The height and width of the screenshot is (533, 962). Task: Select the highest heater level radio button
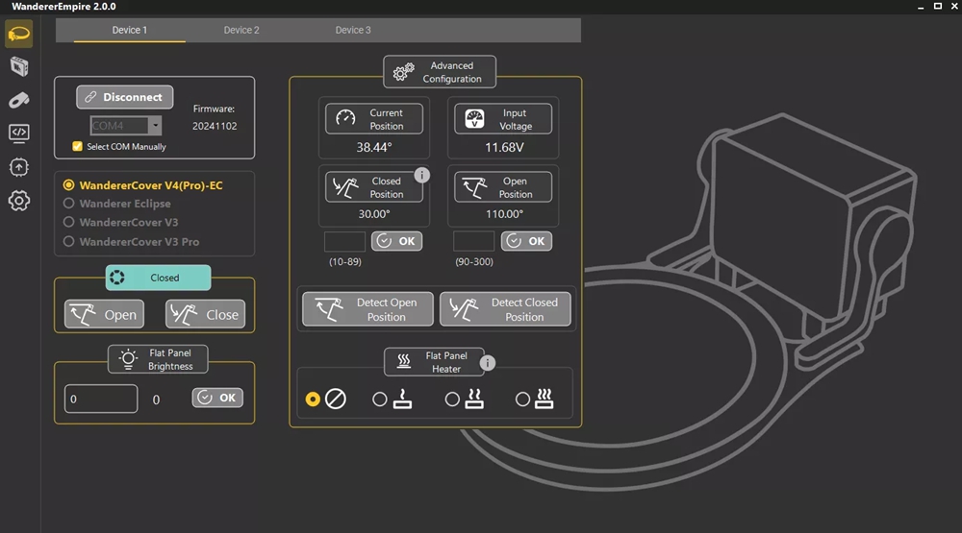click(x=522, y=400)
